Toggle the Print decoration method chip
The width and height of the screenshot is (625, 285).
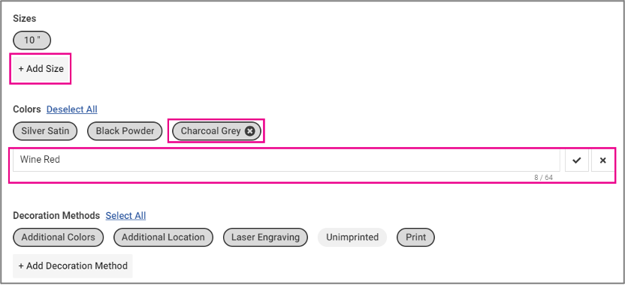coord(415,237)
